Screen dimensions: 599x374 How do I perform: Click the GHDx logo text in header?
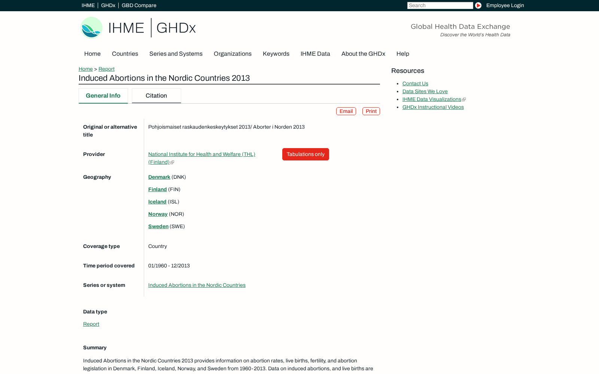pos(176,28)
